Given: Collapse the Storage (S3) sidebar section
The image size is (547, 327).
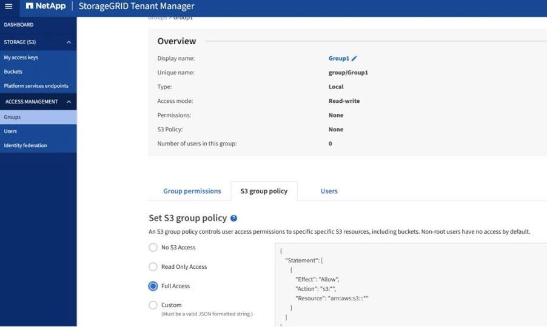Looking at the screenshot, I should [x=69, y=42].
